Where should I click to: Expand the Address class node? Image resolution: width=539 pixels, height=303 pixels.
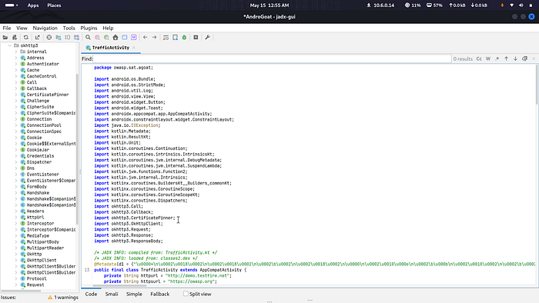click(x=16, y=58)
